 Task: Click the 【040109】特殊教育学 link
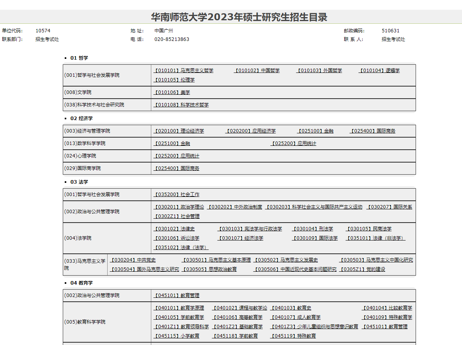[387, 317]
